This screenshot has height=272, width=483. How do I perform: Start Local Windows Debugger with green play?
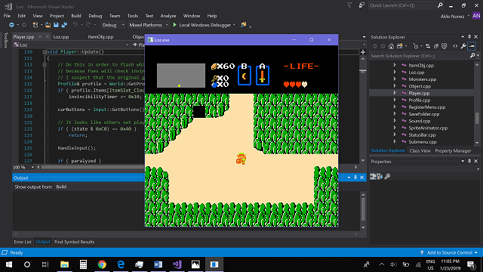[175, 25]
